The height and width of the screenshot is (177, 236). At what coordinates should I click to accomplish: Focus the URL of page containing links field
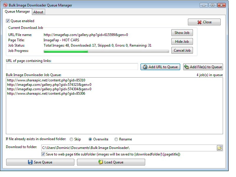pos(72,67)
